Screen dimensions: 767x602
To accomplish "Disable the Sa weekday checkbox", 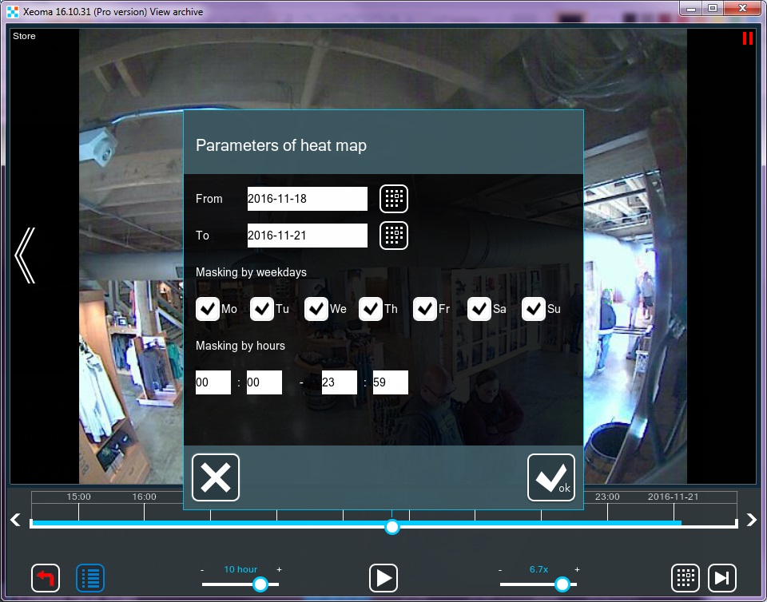I will point(479,309).
